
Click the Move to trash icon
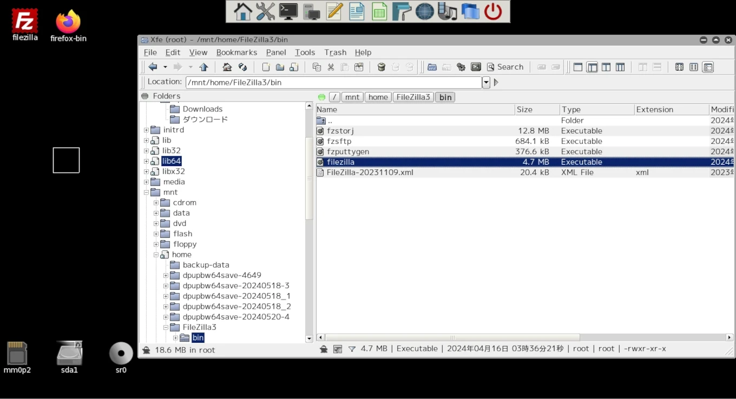[x=381, y=67]
